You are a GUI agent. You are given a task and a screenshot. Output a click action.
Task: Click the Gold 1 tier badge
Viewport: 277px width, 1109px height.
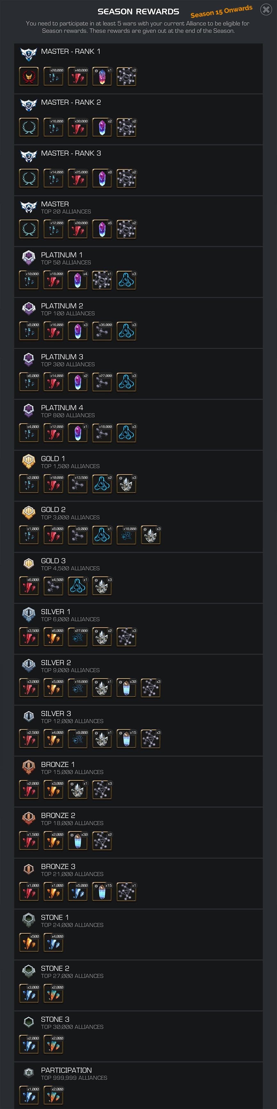tap(29, 461)
